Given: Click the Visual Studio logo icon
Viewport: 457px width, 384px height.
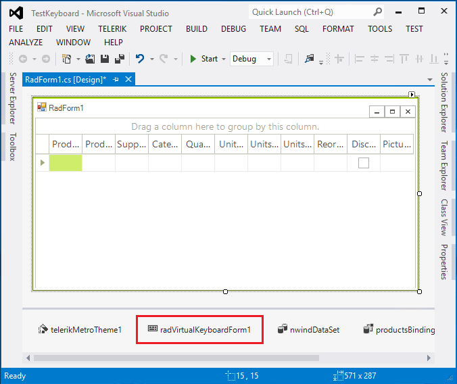Looking at the screenshot, I should (16, 13).
